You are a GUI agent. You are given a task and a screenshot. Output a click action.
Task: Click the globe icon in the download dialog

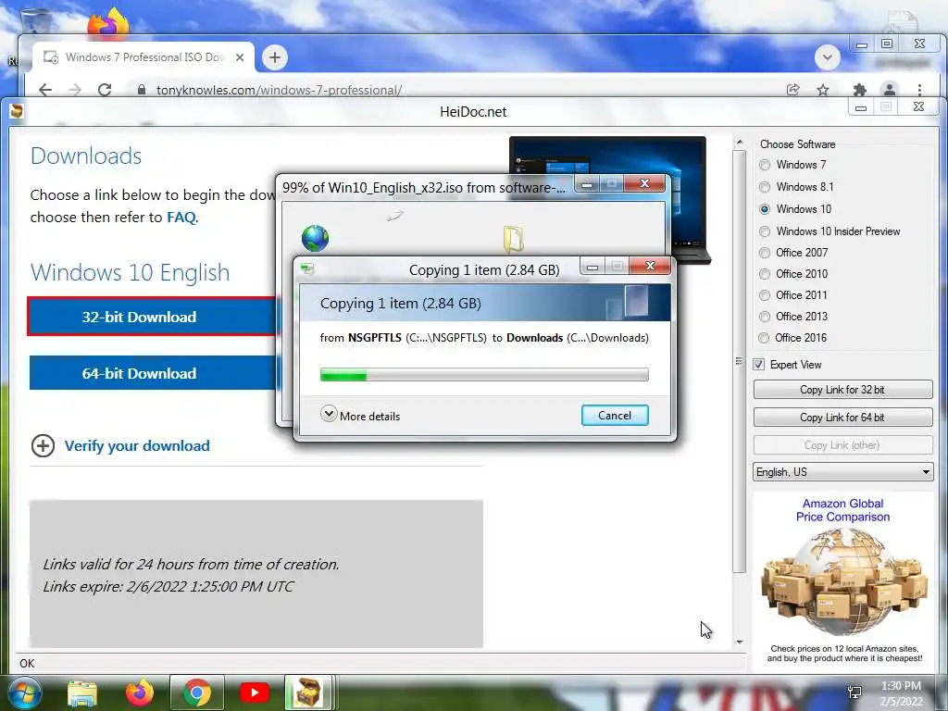tap(315, 238)
